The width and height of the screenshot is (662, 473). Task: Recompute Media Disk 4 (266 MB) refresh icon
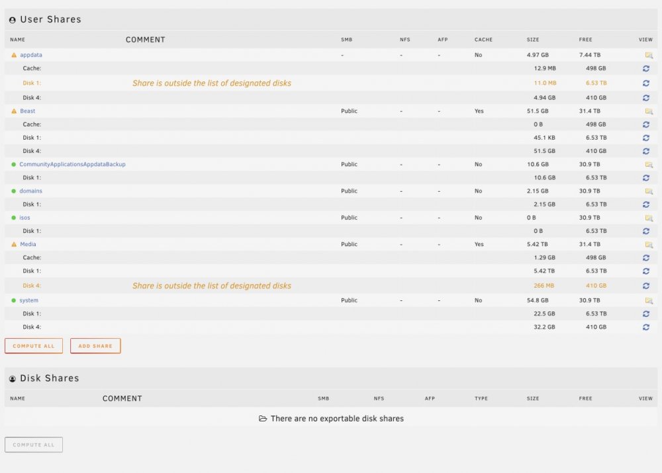point(646,286)
